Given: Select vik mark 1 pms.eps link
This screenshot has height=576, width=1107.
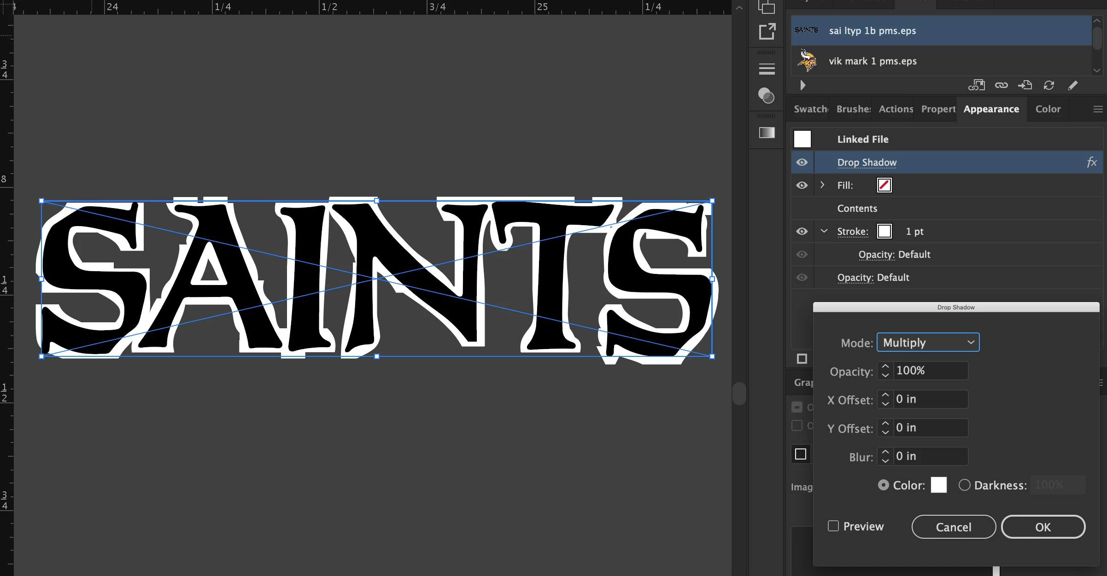Looking at the screenshot, I should click(x=873, y=61).
